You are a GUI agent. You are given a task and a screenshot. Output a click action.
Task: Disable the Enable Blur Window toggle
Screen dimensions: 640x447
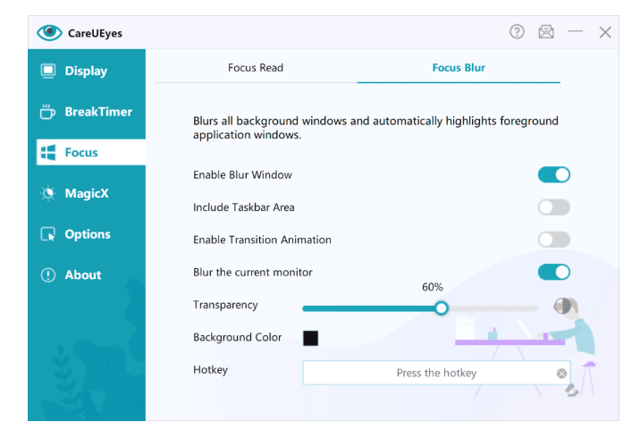click(x=553, y=175)
